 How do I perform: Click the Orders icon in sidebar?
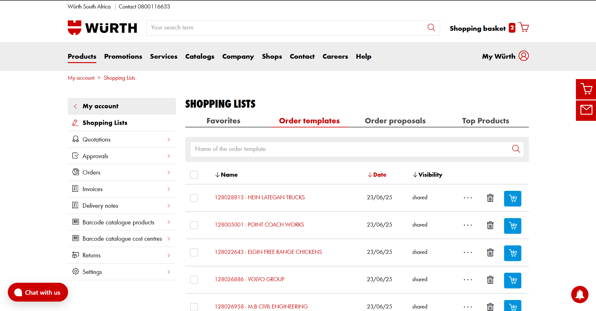[x=76, y=172]
